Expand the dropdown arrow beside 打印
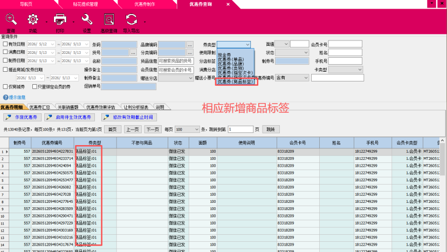This screenshot has height=252, width=447. (73, 22)
